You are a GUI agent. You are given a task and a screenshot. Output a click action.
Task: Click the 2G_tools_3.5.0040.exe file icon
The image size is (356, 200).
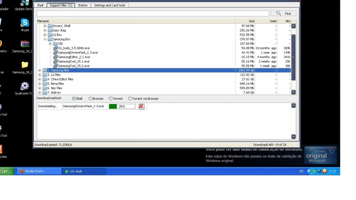pos(55,48)
